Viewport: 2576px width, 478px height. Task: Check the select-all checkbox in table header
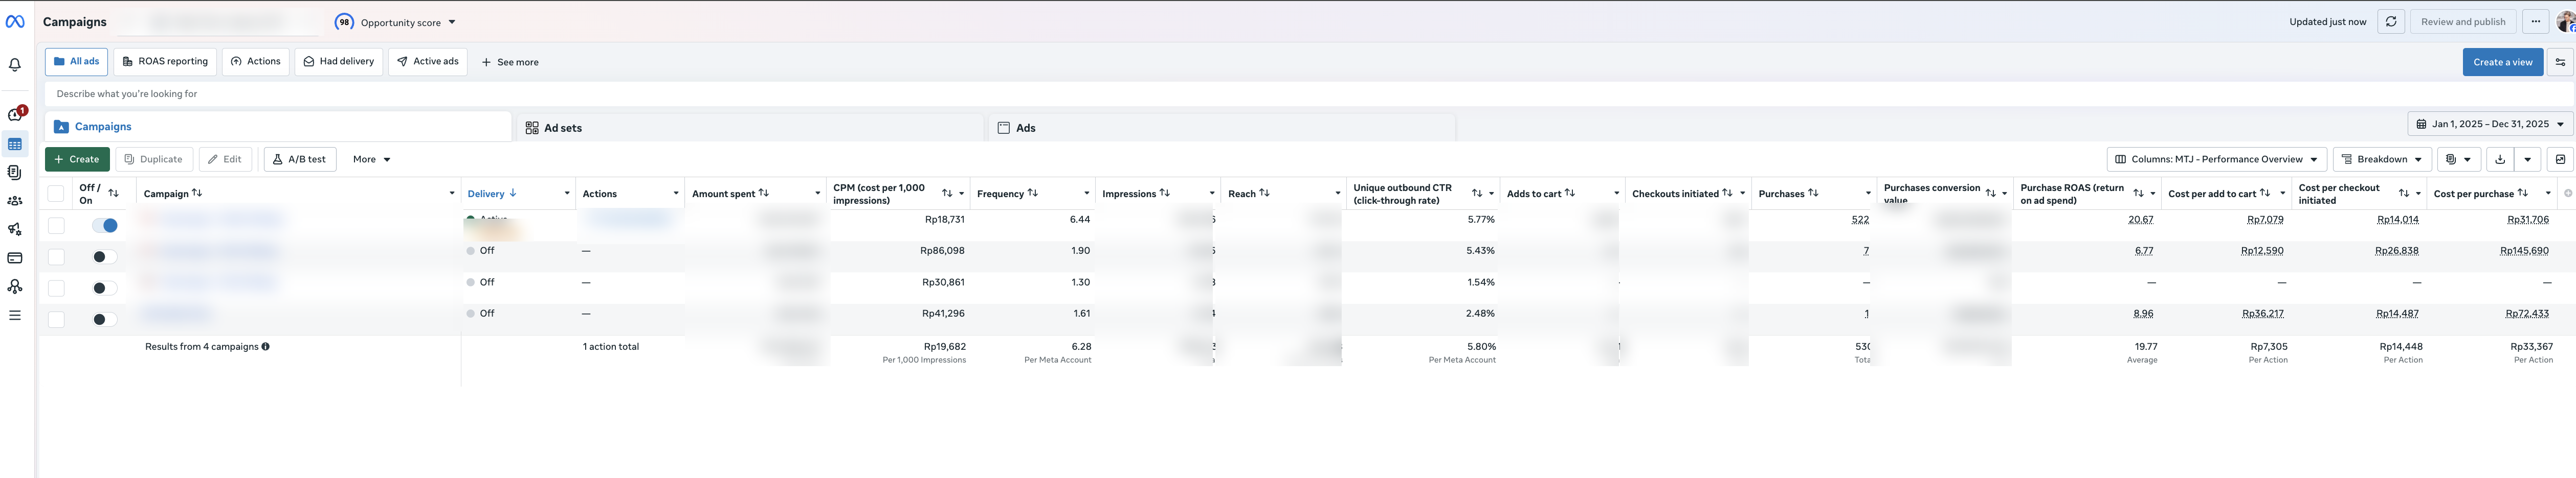pos(56,194)
